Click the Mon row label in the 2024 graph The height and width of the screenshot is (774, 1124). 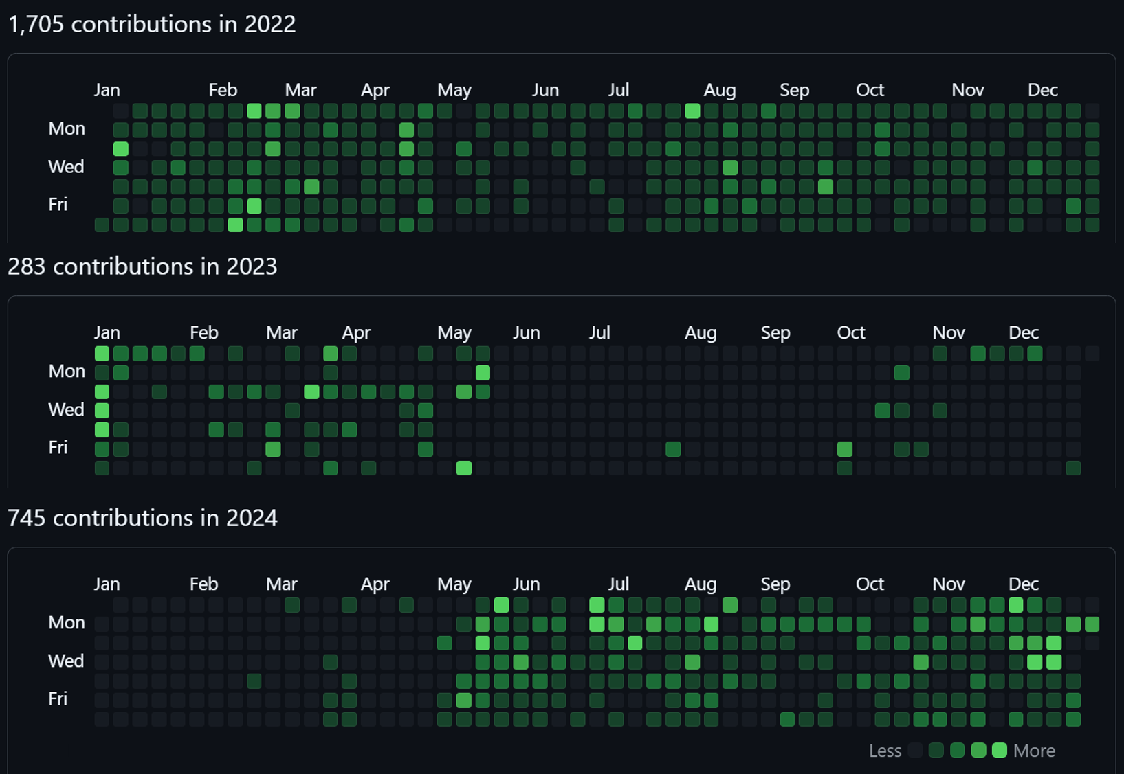67,622
